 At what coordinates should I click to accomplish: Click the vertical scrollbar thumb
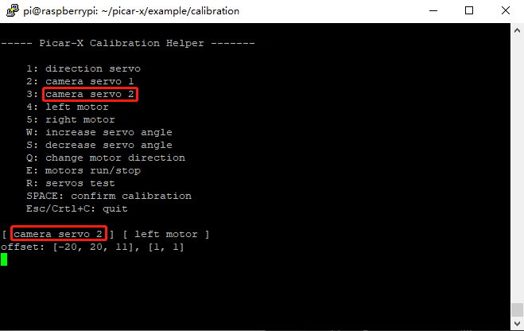[518, 310]
